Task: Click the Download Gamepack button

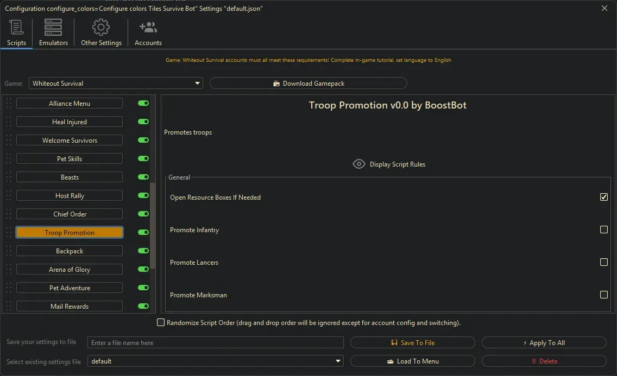Action: [x=308, y=84]
